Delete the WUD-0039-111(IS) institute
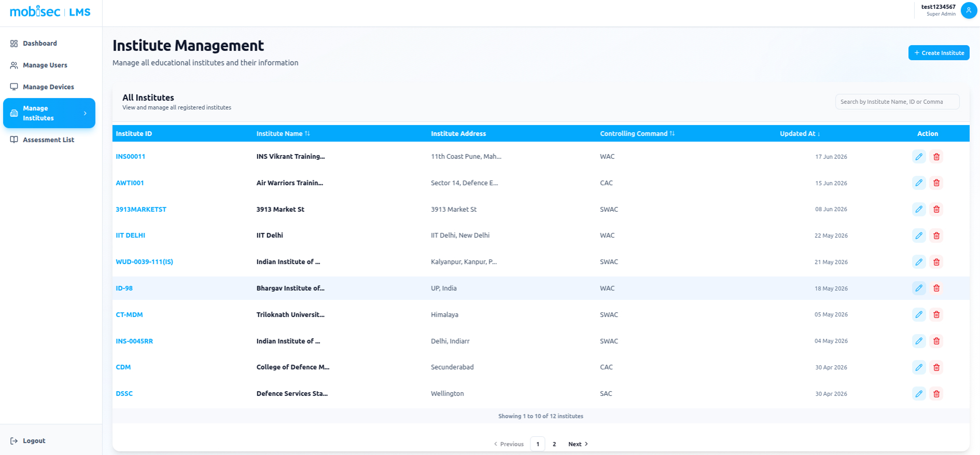The image size is (980, 455). [936, 262]
